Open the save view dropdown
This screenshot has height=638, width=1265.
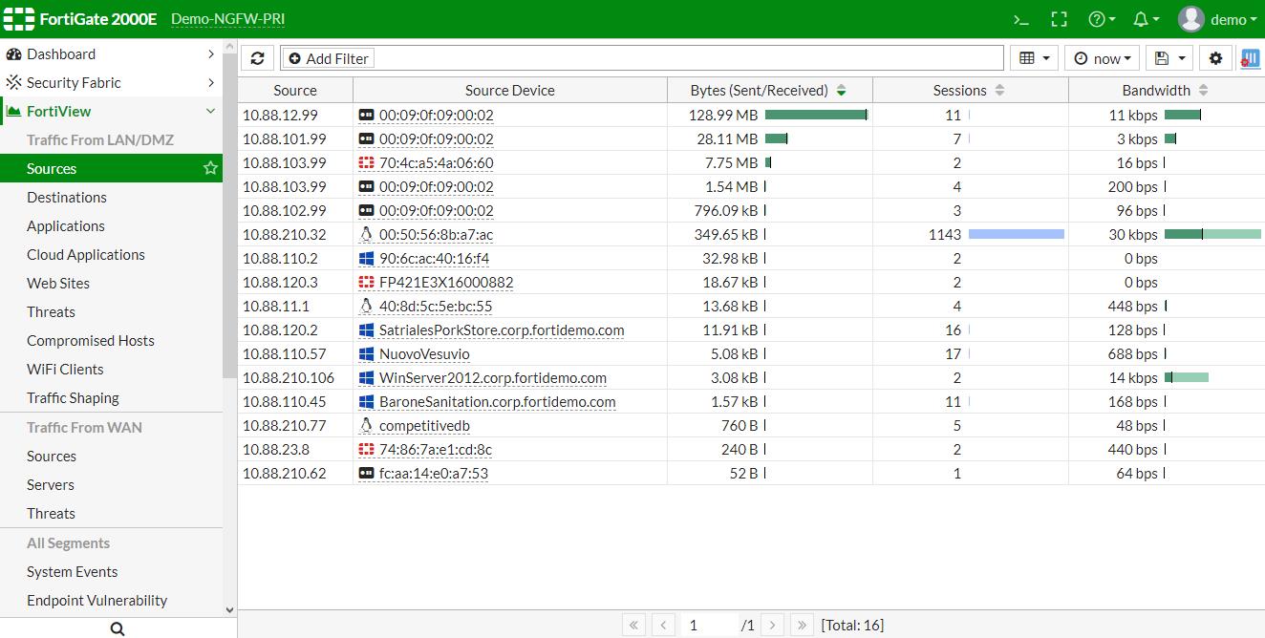point(1169,58)
